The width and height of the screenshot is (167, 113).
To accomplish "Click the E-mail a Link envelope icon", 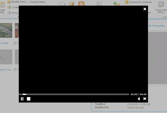I will tap(62, 4).
